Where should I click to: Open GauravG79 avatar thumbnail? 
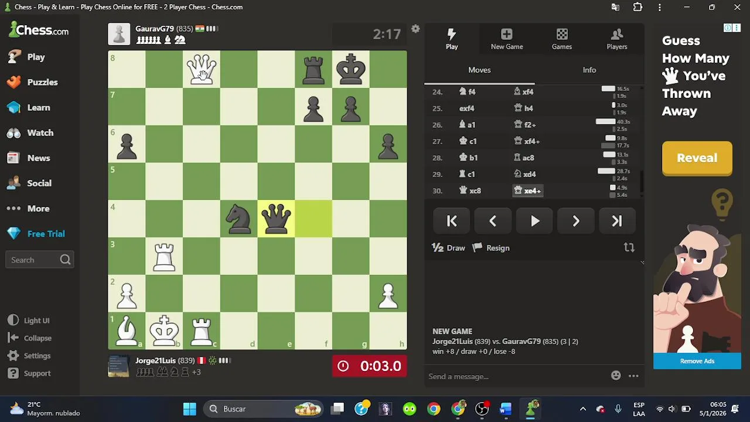point(119,34)
